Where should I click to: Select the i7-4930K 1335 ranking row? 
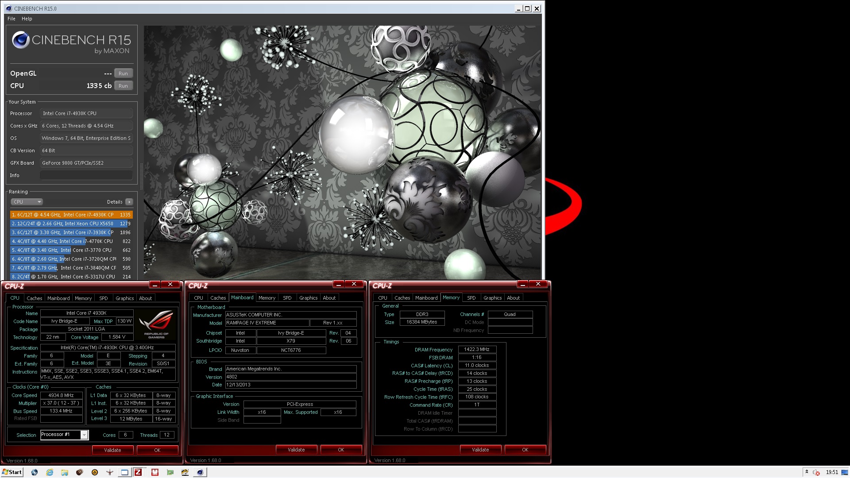tap(71, 215)
